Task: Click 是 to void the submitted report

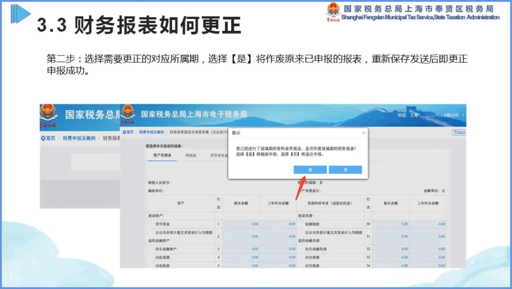Action: point(310,170)
